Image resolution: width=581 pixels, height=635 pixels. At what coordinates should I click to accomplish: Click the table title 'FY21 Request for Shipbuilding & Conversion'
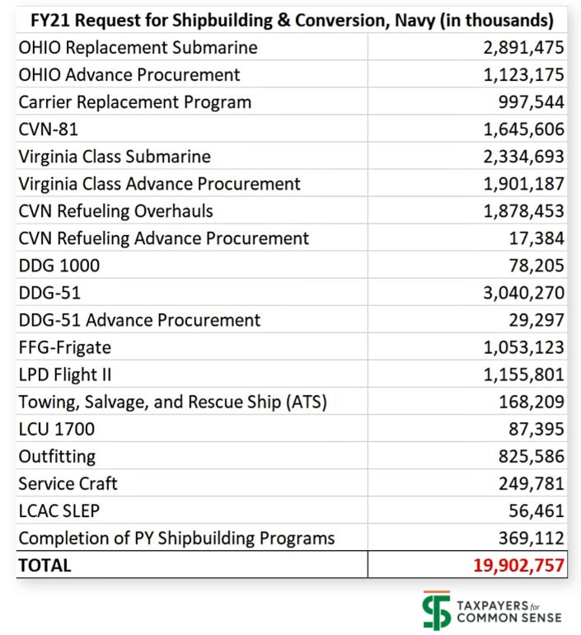(x=292, y=21)
